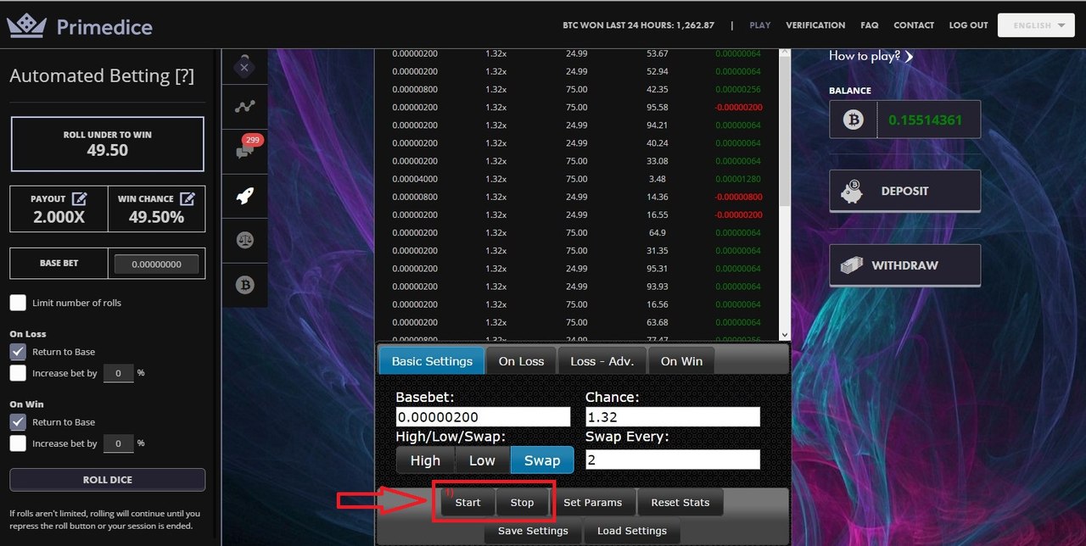The width and height of the screenshot is (1086, 546).
Task: Click the piggy bank deposit icon
Action: coord(853,192)
